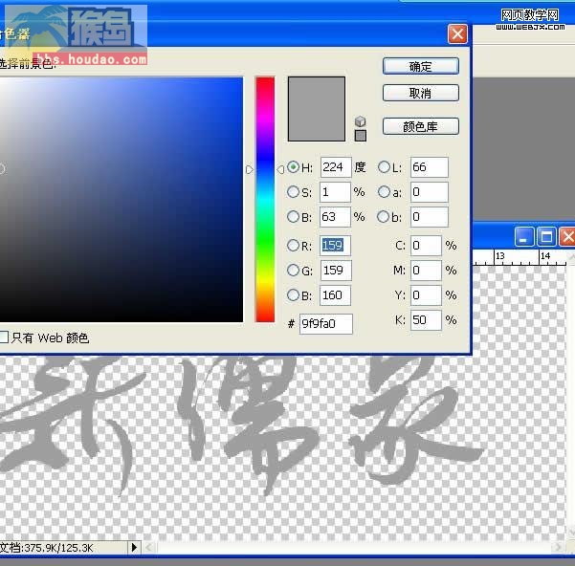Select the Lab a radio button
The height and width of the screenshot is (566, 575).
tap(384, 191)
